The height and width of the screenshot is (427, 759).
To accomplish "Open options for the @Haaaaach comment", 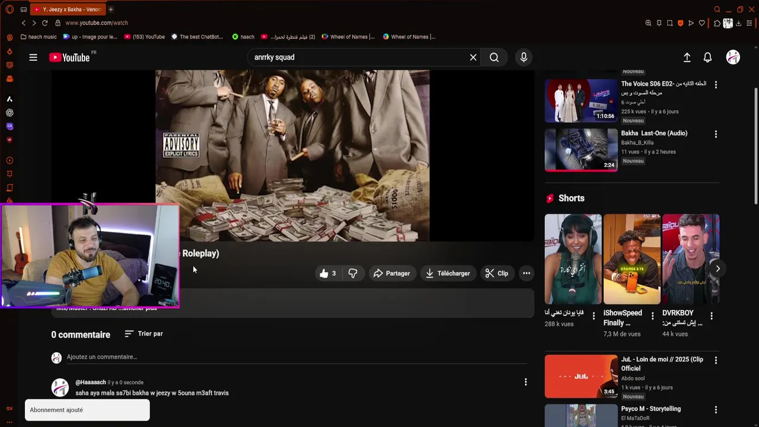I will 525,383.
